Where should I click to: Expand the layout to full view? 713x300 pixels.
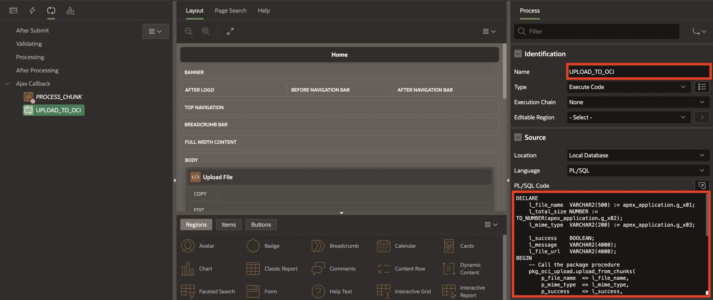(230, 31)
